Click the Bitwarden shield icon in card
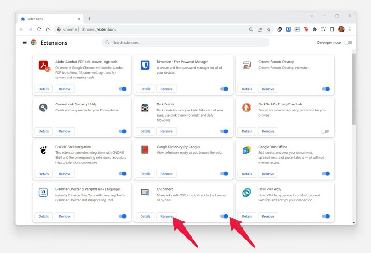371x253 pixels. point(145,65)
